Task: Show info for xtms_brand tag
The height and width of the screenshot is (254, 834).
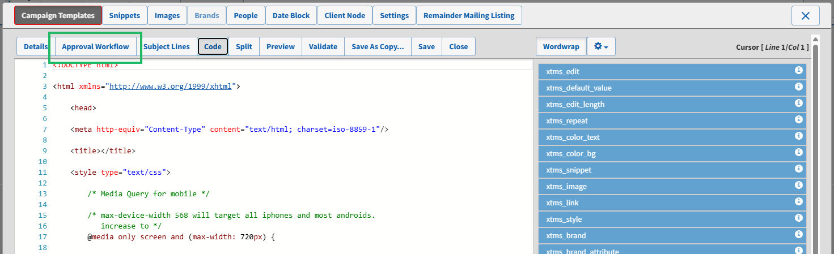Action: (798, 235)
